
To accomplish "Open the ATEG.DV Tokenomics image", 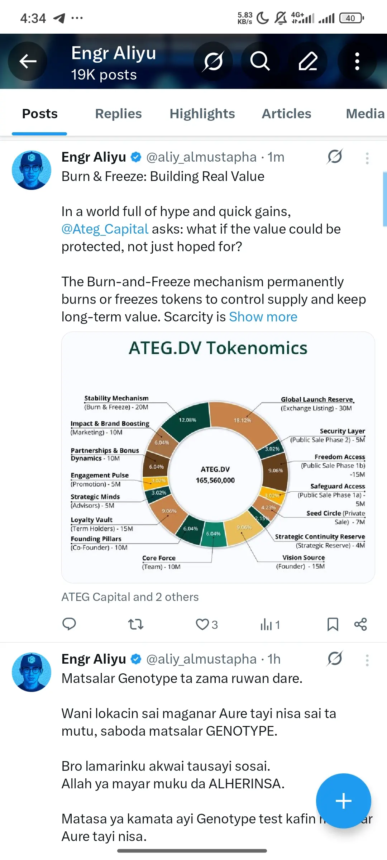I will coord(218,457).
